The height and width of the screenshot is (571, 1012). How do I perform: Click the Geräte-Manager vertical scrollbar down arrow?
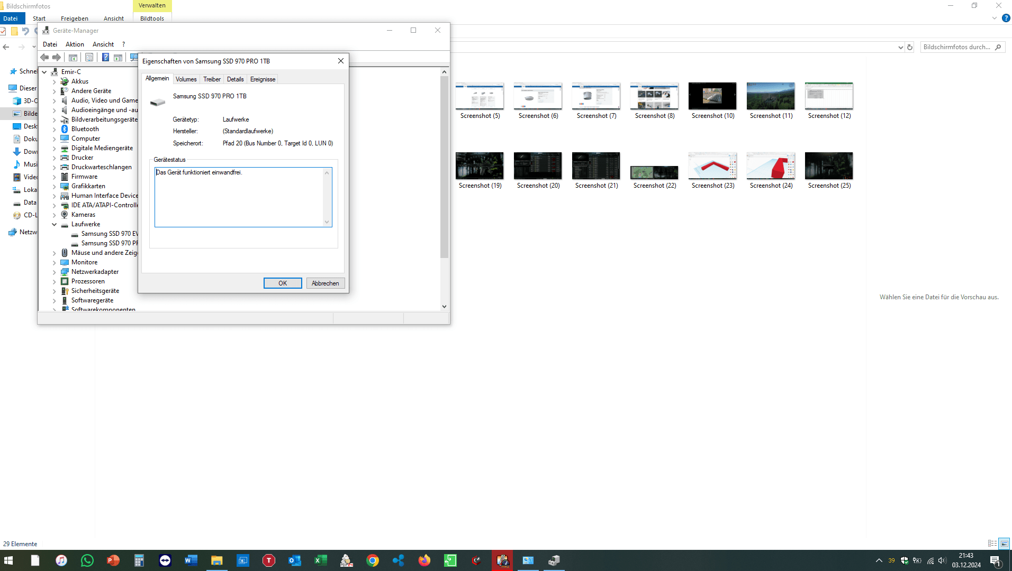coord(444,306)
